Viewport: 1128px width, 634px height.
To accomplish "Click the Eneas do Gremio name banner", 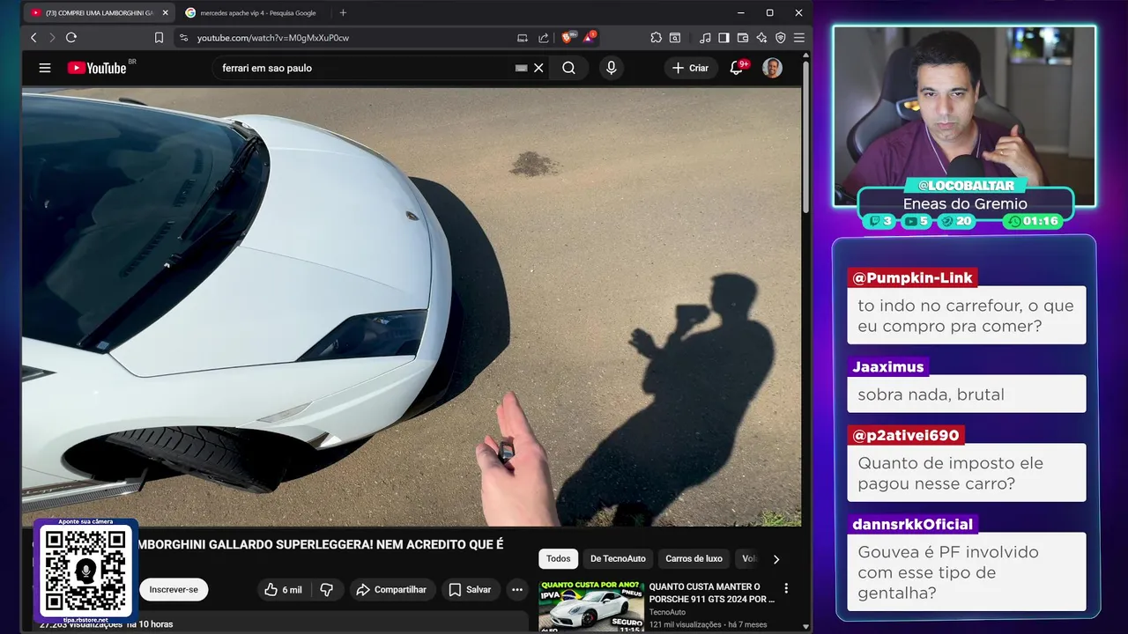I will (x=965, y=203).
